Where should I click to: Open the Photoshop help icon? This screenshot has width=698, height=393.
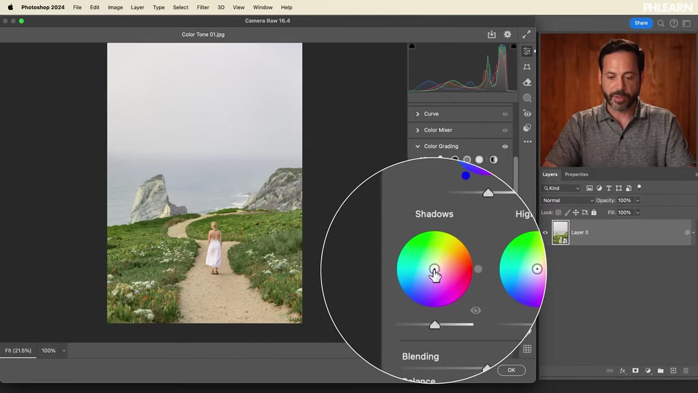(x=674, y=23)
